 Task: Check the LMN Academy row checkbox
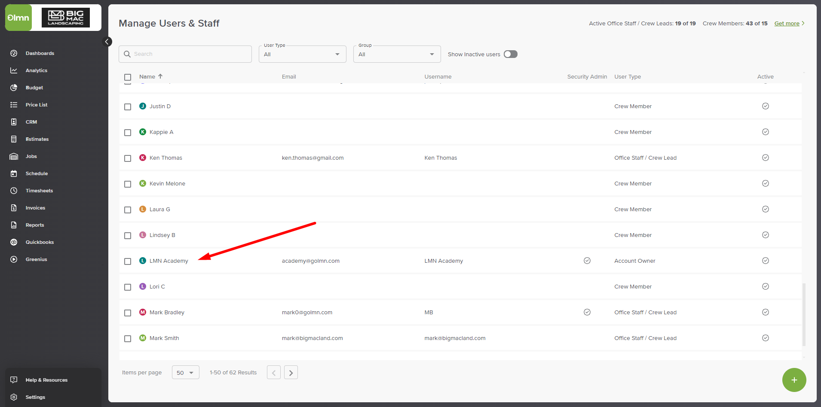pos(128,261)
